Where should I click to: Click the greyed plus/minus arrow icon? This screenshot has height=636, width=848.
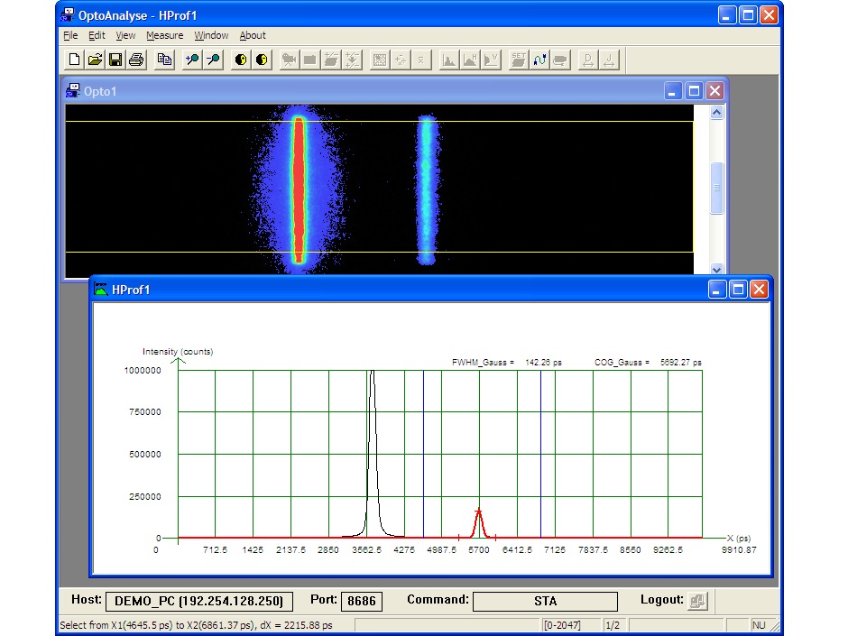[352, 60]
